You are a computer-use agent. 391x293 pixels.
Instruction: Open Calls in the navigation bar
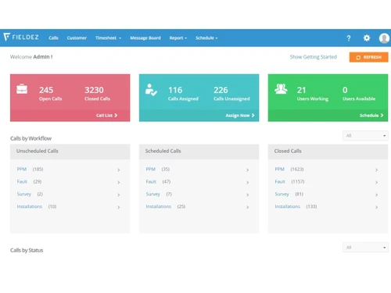click(x=53, y=38)
